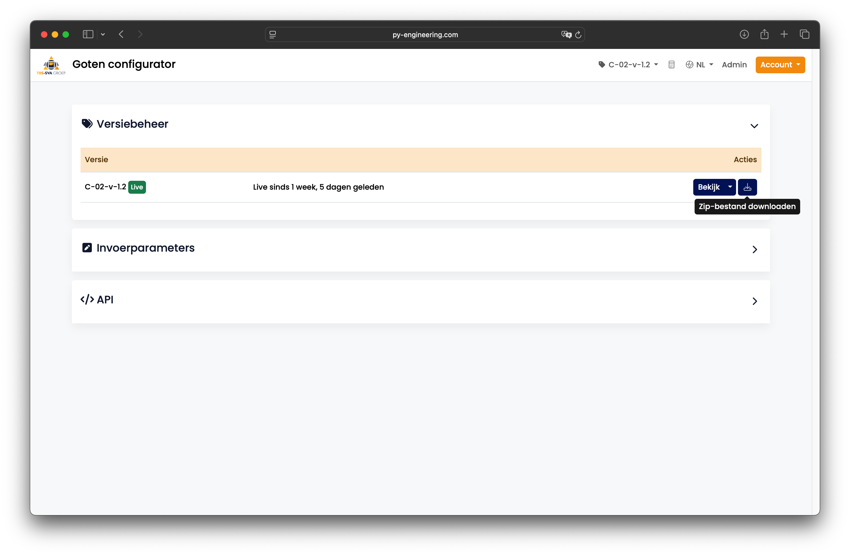Expand the API section
Viewport: 850px width, 555px height.
point(754,301)
